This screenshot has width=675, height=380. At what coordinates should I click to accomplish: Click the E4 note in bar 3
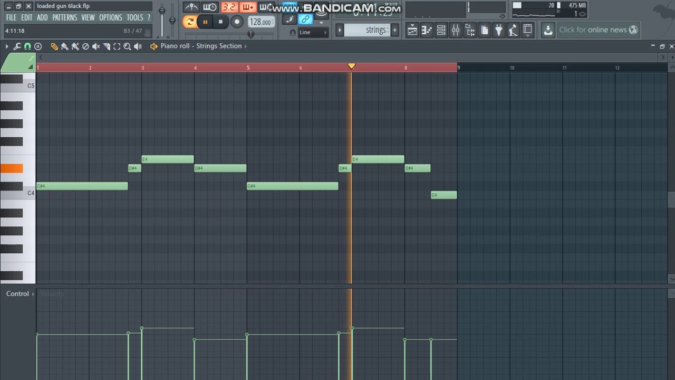point(168,159)
